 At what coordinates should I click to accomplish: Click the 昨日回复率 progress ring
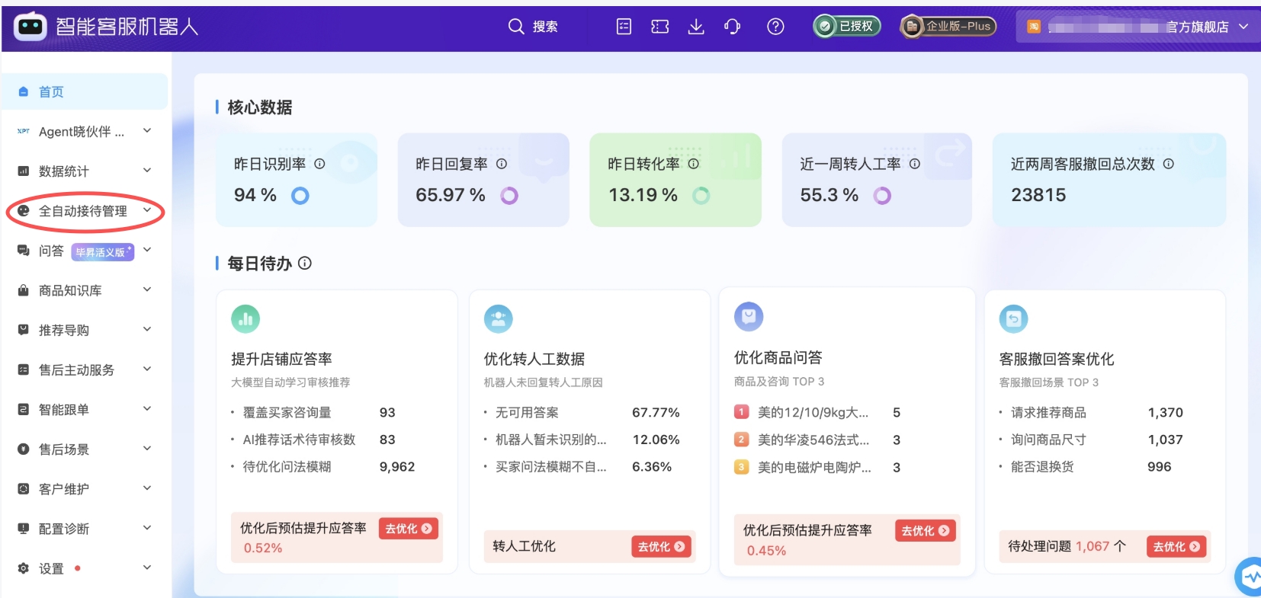pyautogui.click(x=509, y=196)
